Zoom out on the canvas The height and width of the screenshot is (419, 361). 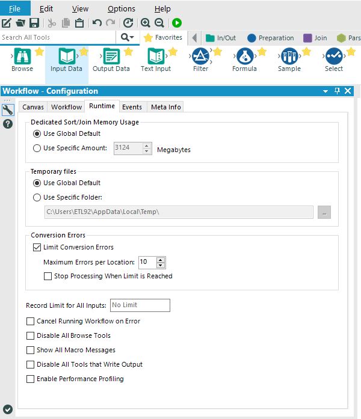pyautogui.click(x=159, y=23)
